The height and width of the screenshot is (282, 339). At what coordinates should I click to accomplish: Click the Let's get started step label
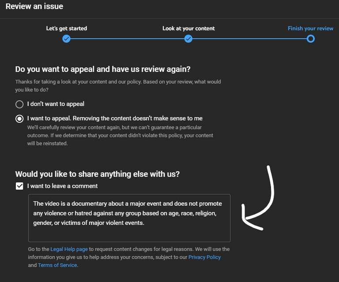(67, 29)
